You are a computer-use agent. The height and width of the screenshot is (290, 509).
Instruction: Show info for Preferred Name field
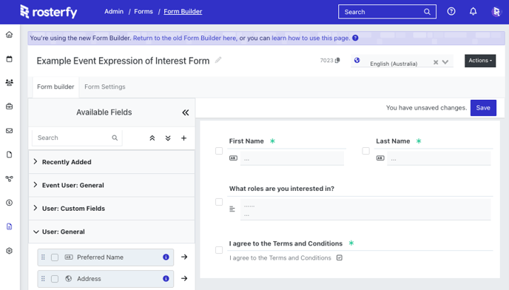coord(166,257)
